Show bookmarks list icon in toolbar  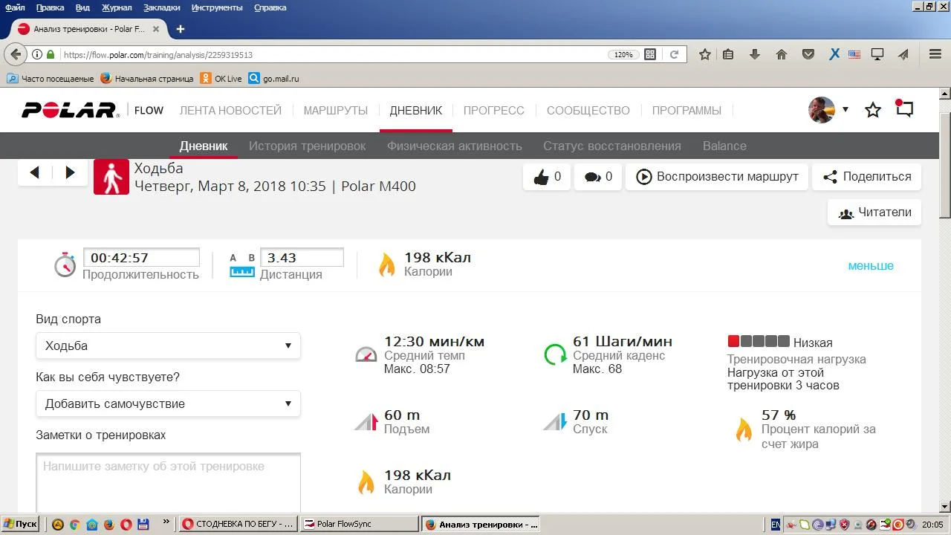(x=728, y=54)
